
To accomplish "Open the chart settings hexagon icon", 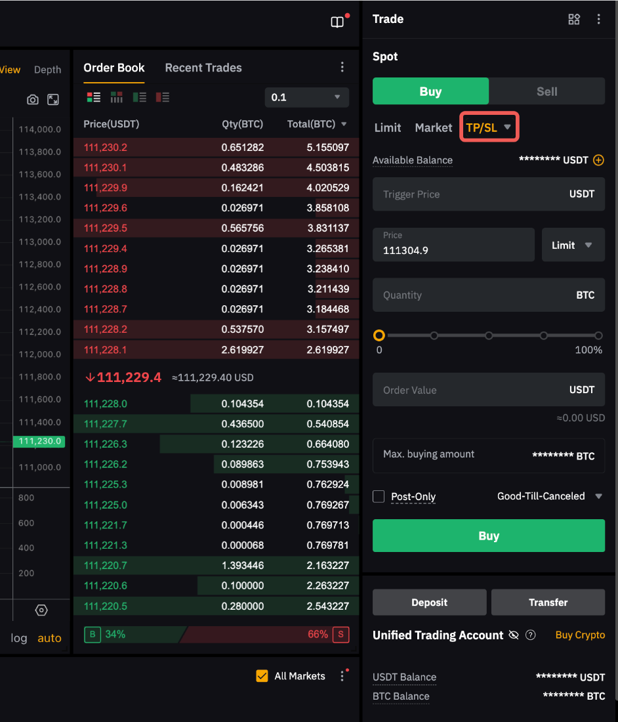I will (41, 610).
